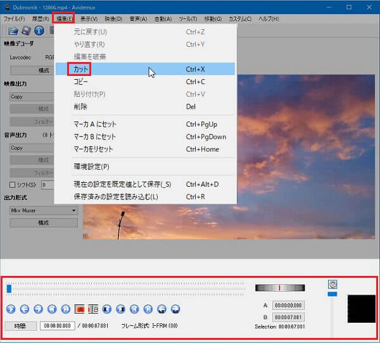Click 編集を破棄 menu entry

(x=145, y=57)
